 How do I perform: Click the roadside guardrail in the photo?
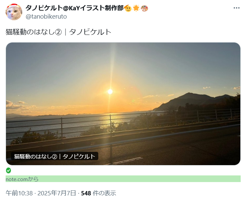tap(110, 125)
